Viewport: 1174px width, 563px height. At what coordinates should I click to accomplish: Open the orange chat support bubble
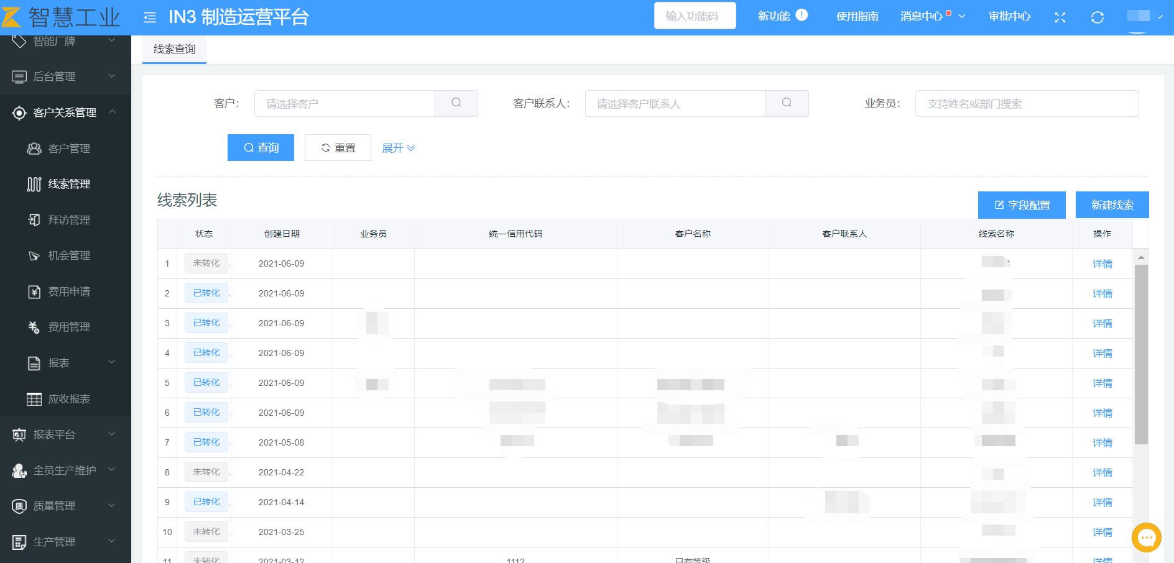tap(1147, 538)
